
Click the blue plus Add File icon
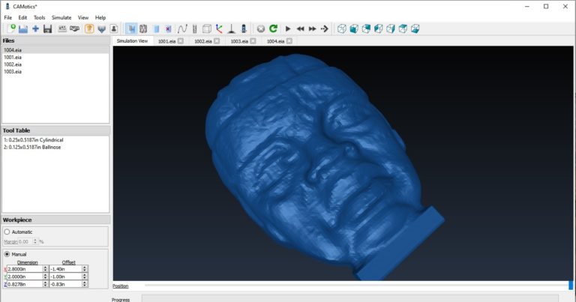pyautogui.click(x=35, y=28)
